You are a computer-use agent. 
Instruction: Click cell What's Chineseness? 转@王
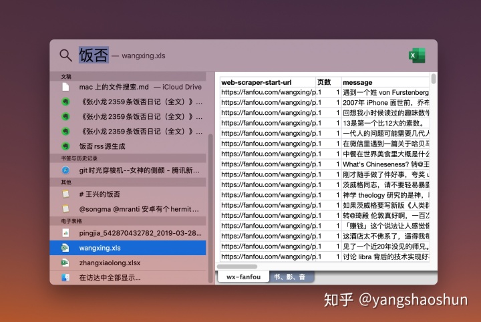[385, 164]
